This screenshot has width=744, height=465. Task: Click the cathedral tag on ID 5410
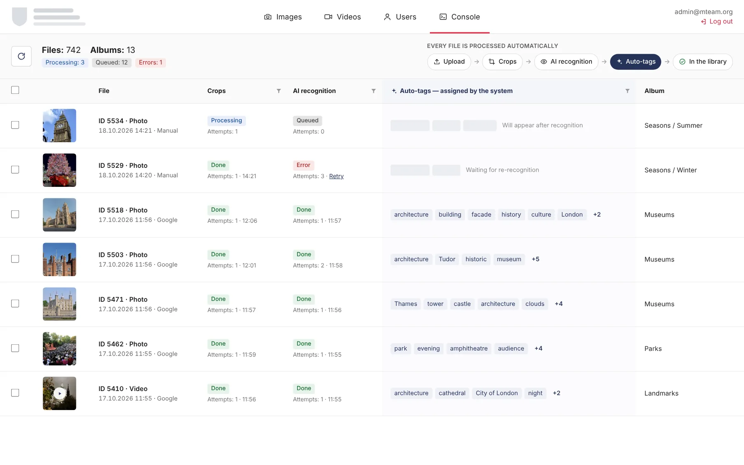coord(452,393)
